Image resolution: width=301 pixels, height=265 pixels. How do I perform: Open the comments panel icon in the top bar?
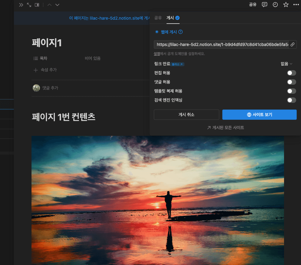point(264,5)
